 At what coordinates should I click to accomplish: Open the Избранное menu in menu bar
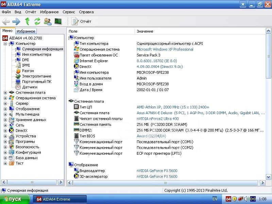coord(49,12)
